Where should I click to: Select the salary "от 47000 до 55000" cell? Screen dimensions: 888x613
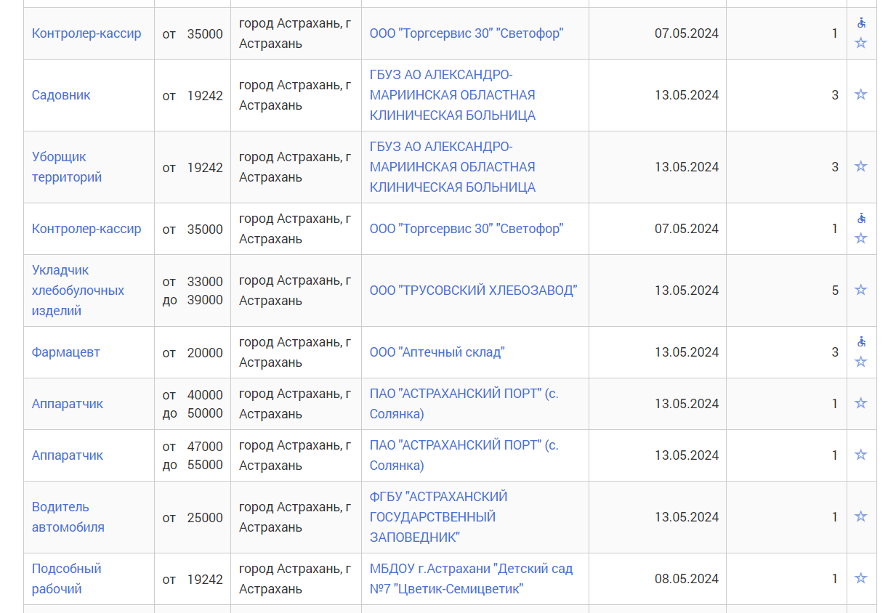pyautogui.click(x=193, y=455)
